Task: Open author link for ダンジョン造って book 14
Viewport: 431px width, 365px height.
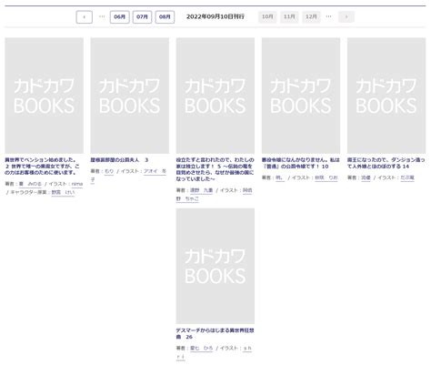Action: pos(366,177)
